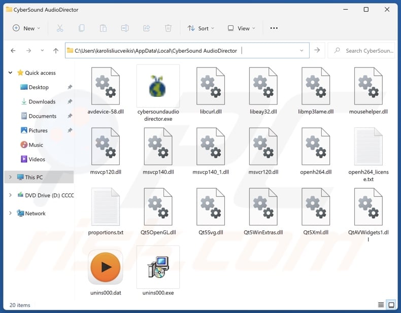
Task: Select the libmp3lame.dll file icon
Action: [316, 86]
